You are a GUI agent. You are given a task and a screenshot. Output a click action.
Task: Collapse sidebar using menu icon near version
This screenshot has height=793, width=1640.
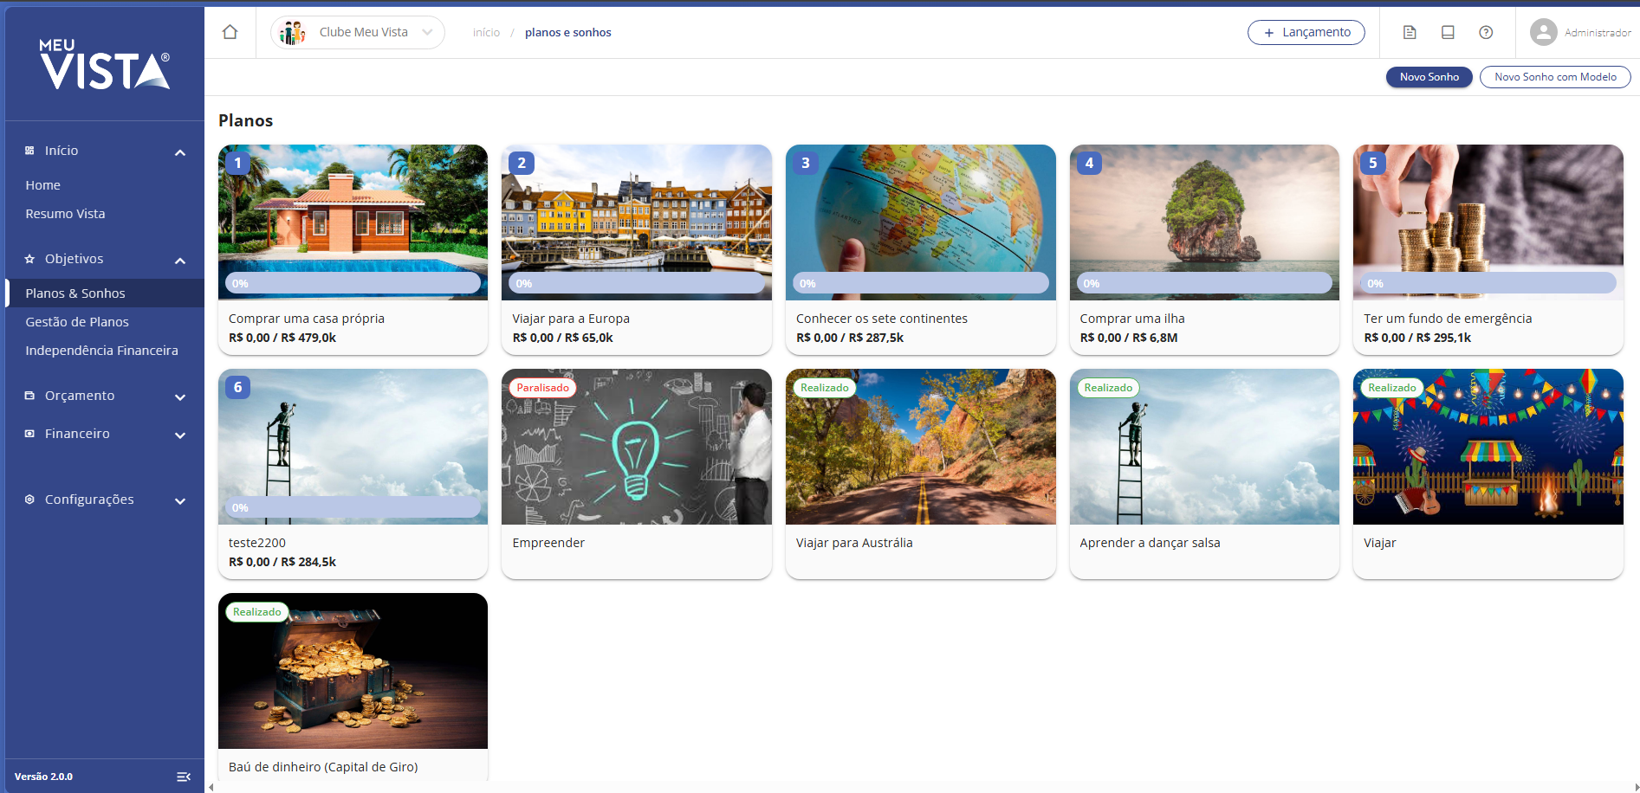tap(184, 777)
